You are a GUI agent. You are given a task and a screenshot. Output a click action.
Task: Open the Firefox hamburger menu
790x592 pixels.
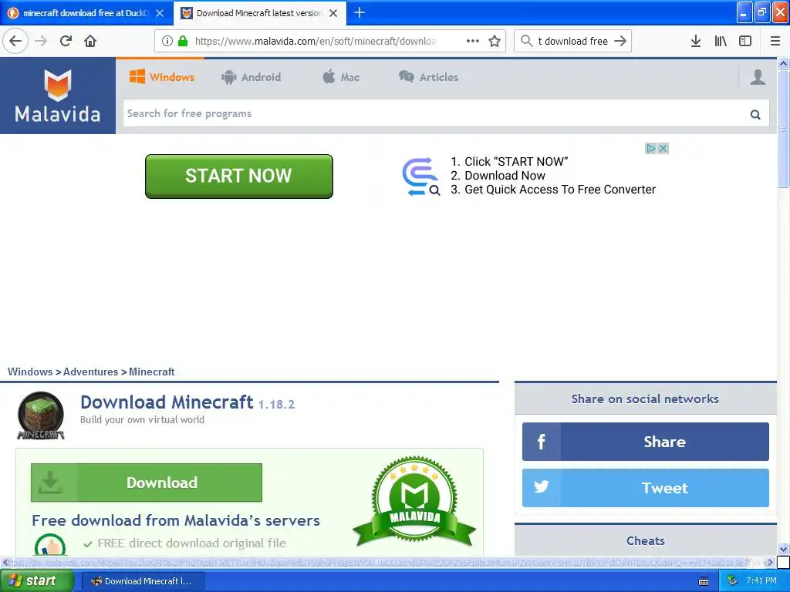(775, 41)
